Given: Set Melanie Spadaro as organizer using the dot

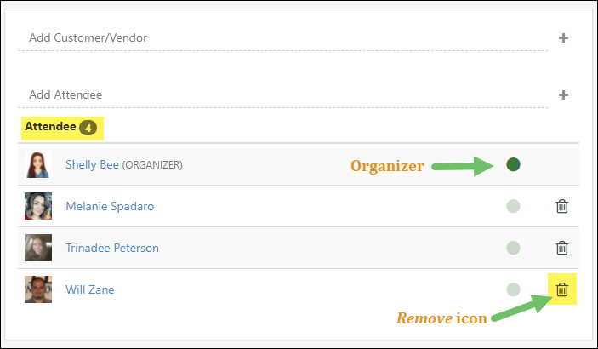Looking at the screenshot, I should tap(513, 206).
